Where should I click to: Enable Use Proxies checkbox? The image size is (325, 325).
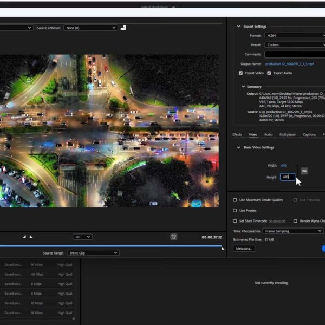(235, 210)
